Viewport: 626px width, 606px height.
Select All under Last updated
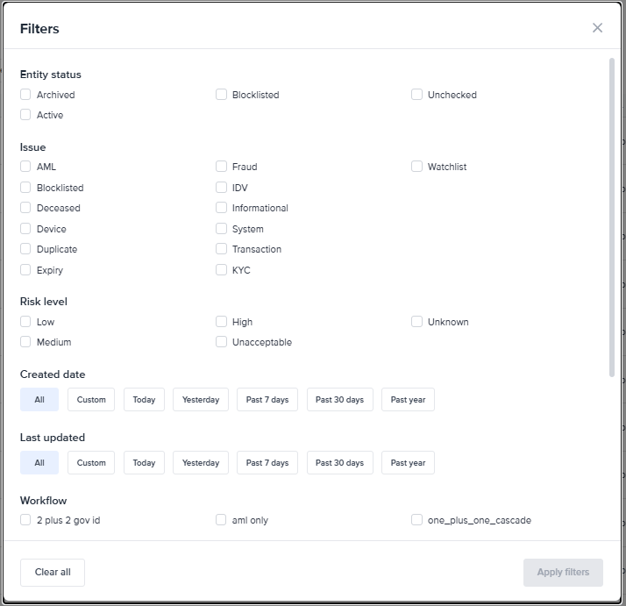[39, 463]
